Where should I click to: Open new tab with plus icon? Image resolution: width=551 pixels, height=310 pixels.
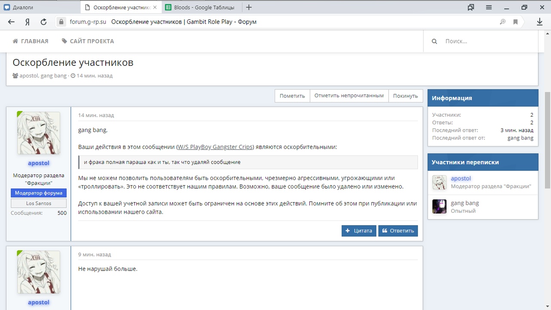[249, 7]
